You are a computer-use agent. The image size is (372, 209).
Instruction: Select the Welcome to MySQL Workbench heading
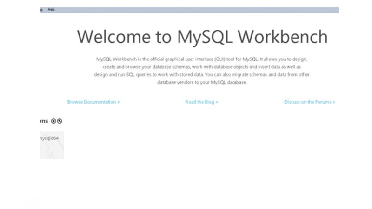click(x=202, y=37)
